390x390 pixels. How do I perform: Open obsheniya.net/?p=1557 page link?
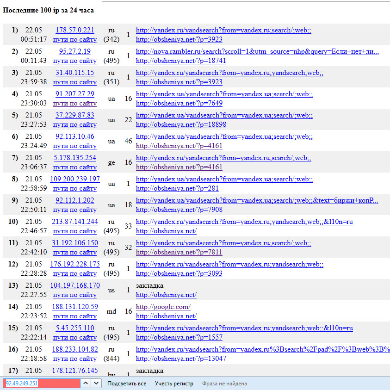pyautogui.click(x=179, y=337)
